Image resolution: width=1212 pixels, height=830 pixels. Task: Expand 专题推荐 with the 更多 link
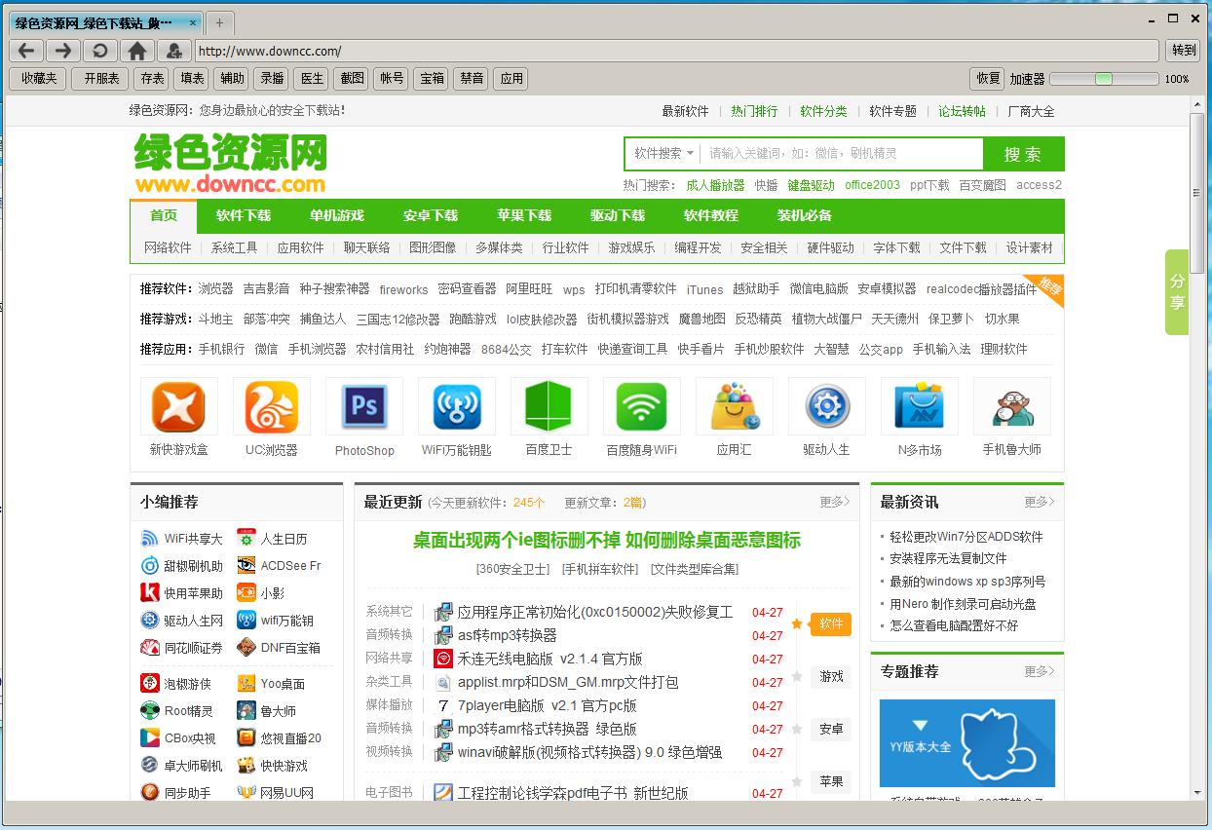(1037, 669)
